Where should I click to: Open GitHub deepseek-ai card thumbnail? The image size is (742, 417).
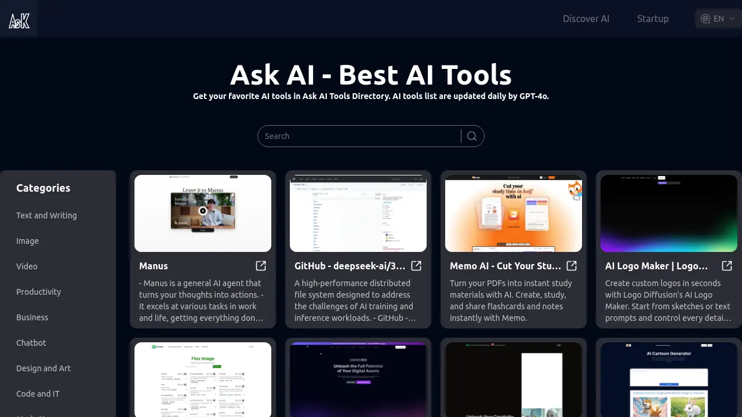[358, 213]
